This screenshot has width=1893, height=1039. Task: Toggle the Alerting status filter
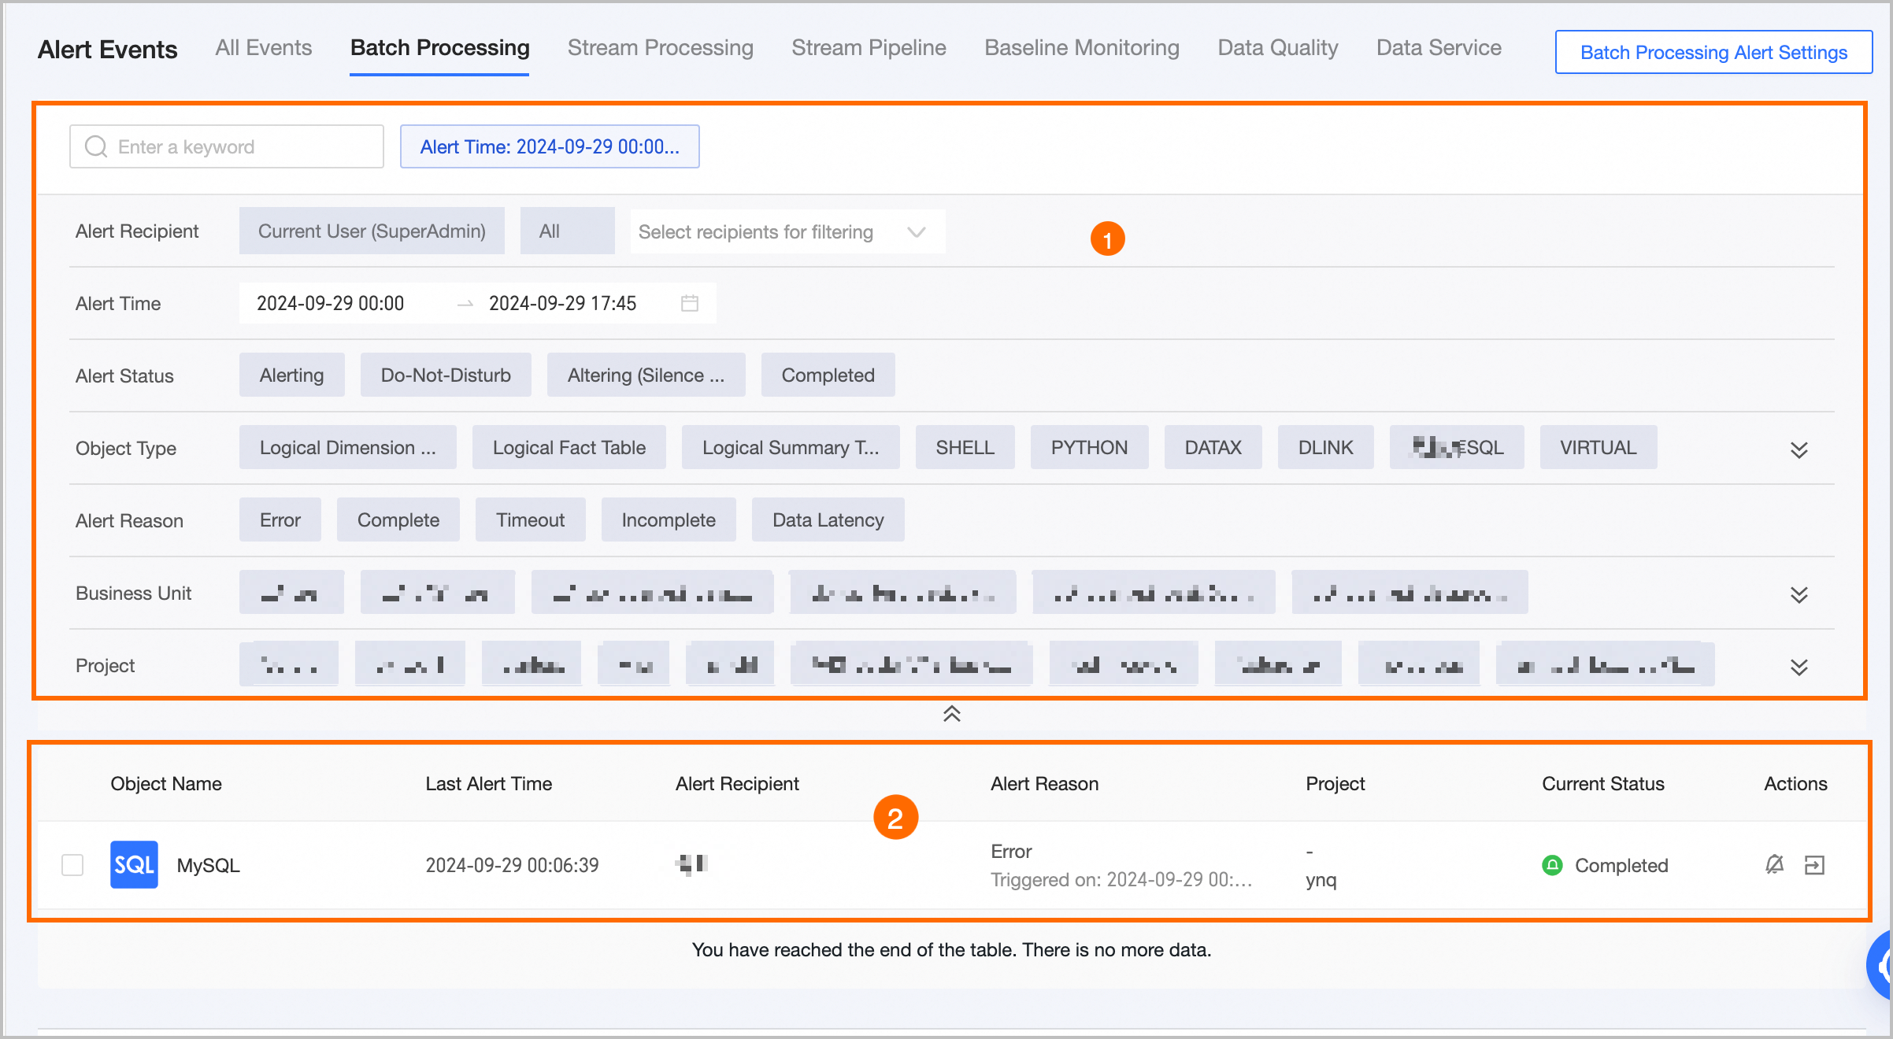coord(291,375)
